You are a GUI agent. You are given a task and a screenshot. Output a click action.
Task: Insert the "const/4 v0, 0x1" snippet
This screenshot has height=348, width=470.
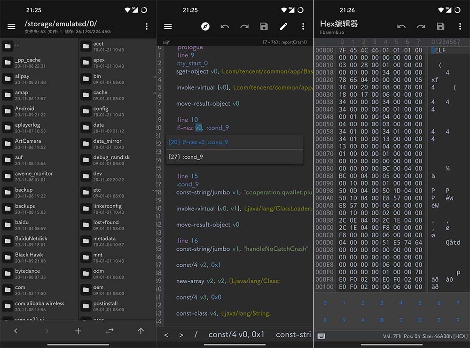(236, 334)
